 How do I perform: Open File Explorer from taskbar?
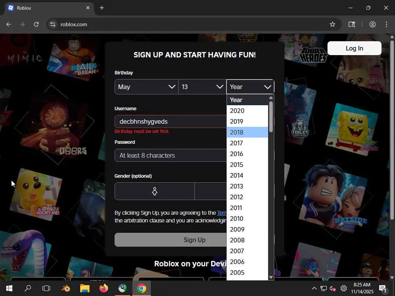coord(84,288)
